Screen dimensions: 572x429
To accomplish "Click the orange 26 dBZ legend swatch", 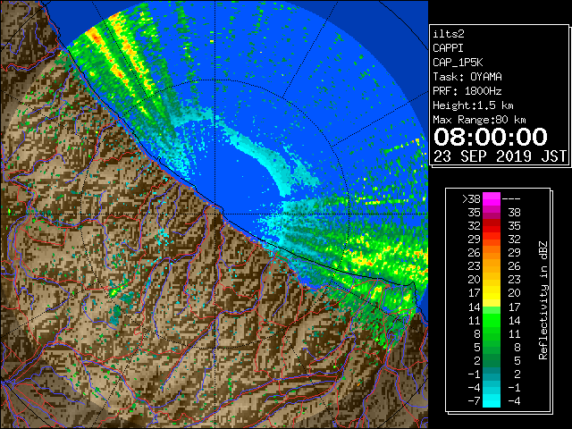I will [492, 253].
